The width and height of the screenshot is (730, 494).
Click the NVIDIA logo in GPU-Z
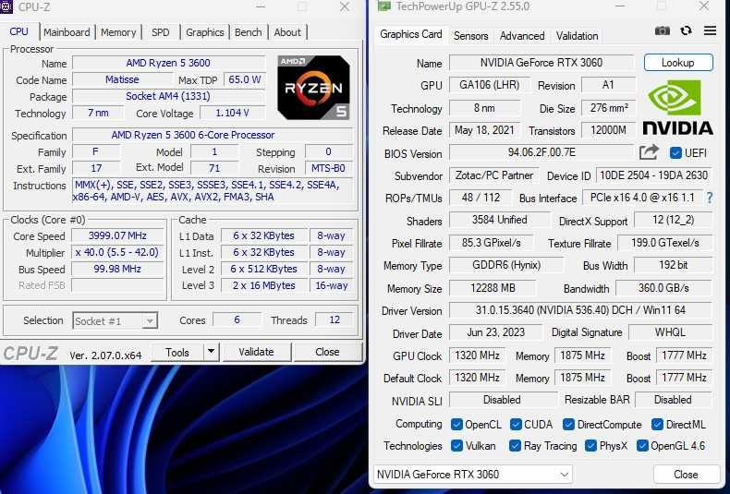coord(677,107)
